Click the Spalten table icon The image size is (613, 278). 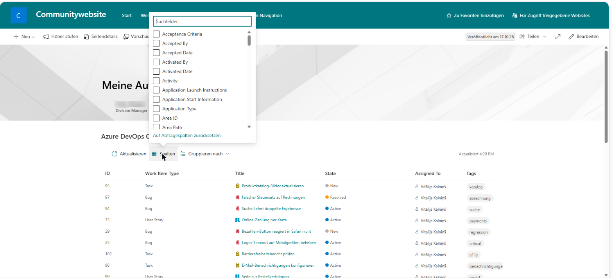[x=154, y=154]
